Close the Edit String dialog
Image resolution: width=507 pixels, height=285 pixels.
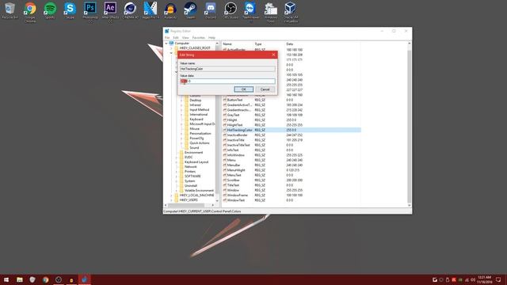click(x=273, y=55)
